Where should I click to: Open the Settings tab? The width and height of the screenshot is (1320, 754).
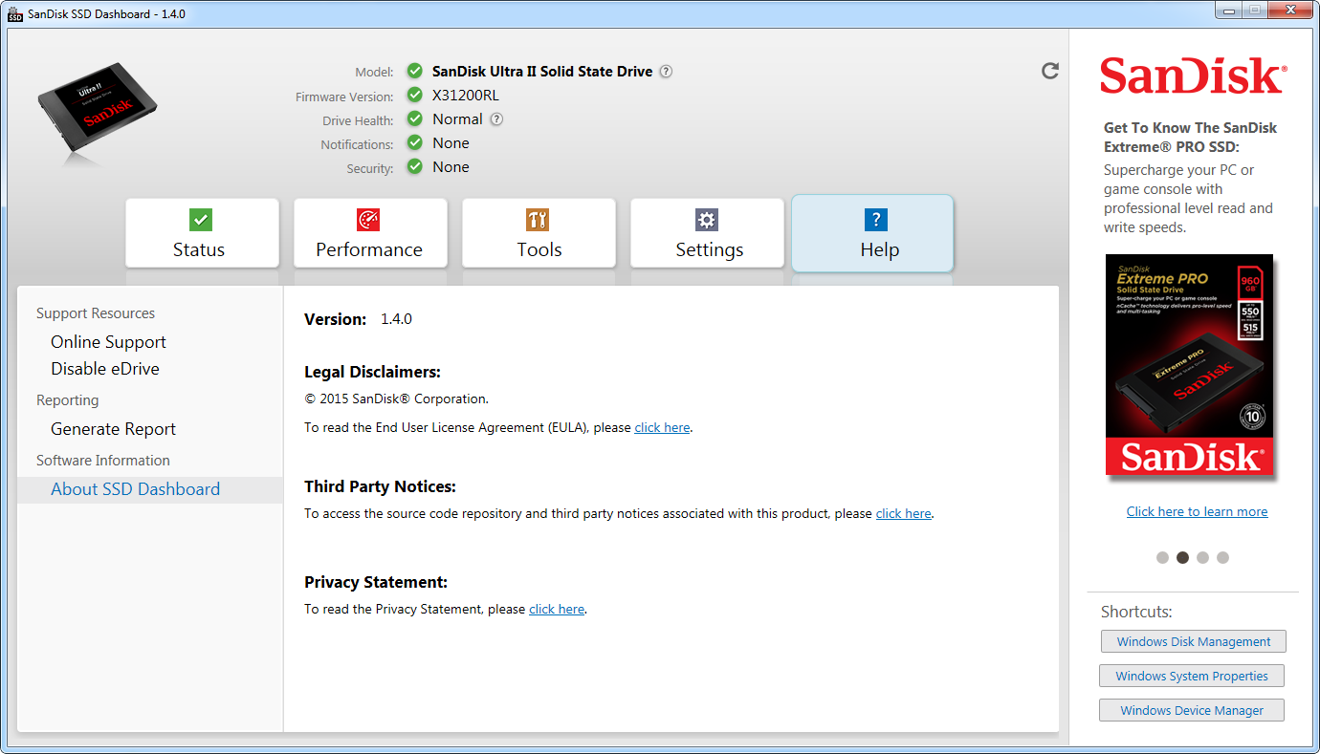(x=707, y=233)
